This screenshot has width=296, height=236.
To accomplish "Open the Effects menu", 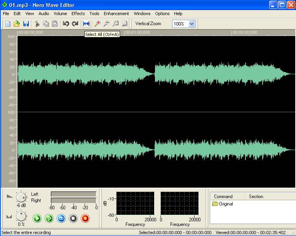I will tap(78, 14).
